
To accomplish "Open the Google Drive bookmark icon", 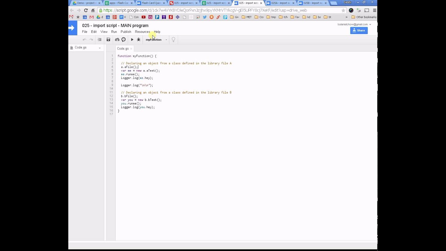I will 99,17.
